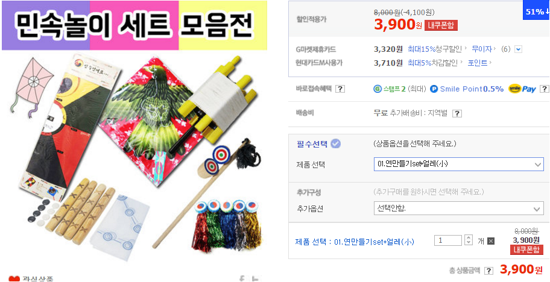
Task: Remove selected item with the X icon
Action: click(491, 240)
